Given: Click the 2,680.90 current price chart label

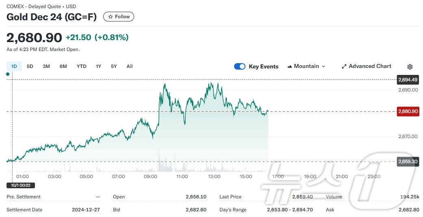Looking at the screenshot, I should [x=408, y=111].
